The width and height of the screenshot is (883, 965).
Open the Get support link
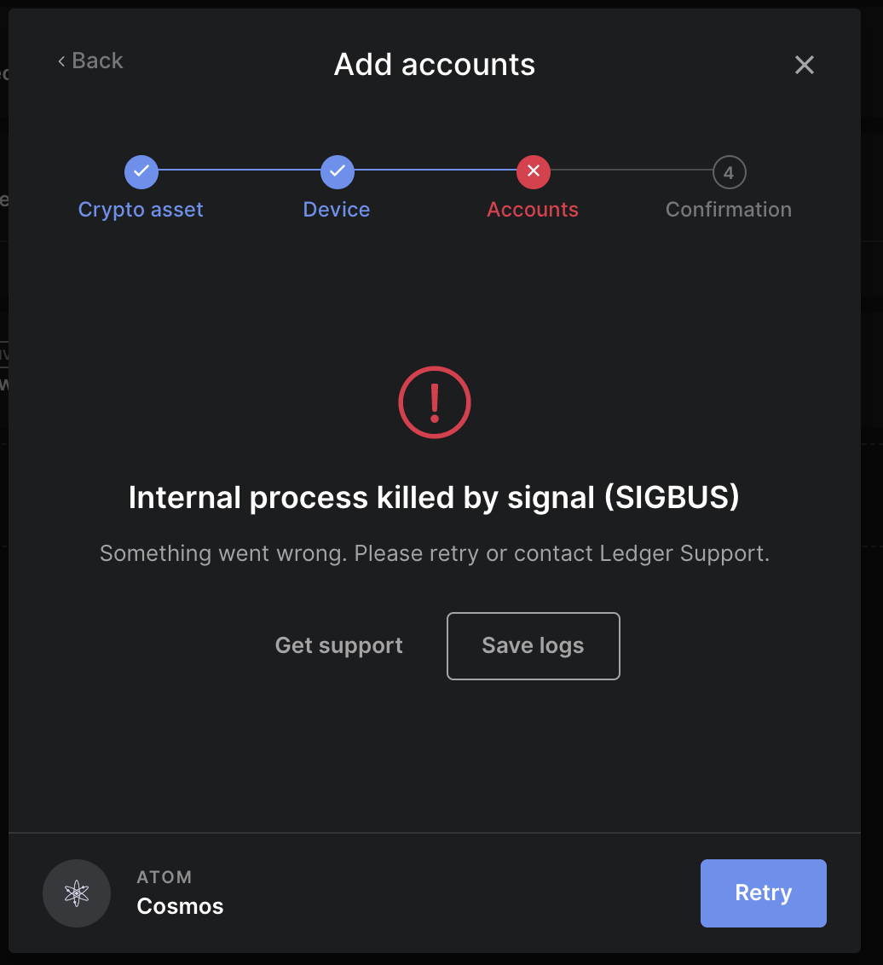pyautogui.click(x=338, y=645)
